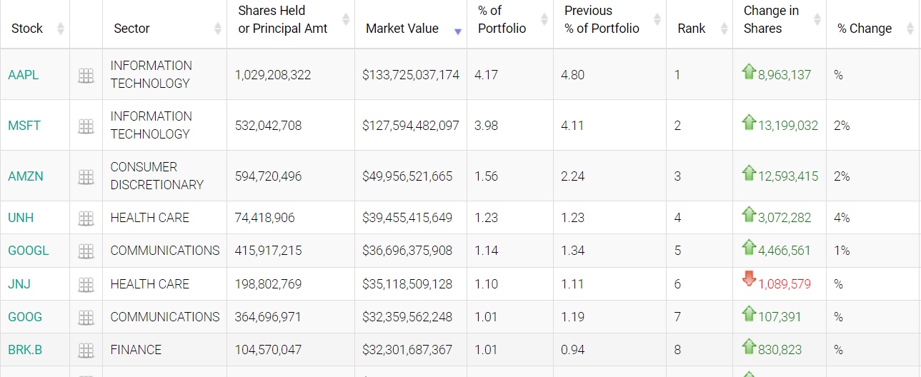Image resolution: width=921 pixels, height=377 pixels.
Task: Click the grid icon in the BRK.B row
Action: pos(86,350)
